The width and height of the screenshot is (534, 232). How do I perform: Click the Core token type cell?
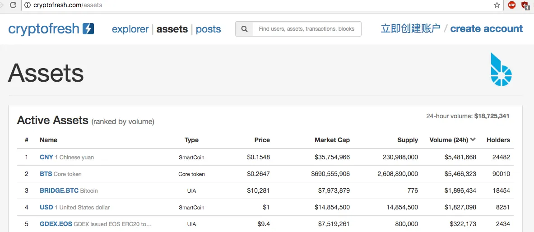point(191,174)
